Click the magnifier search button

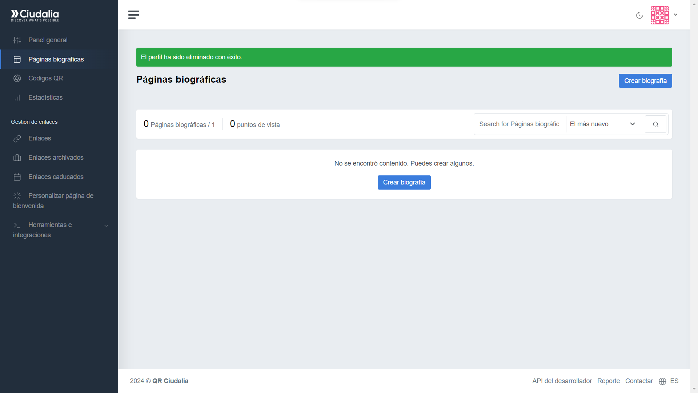click(655, 124)
